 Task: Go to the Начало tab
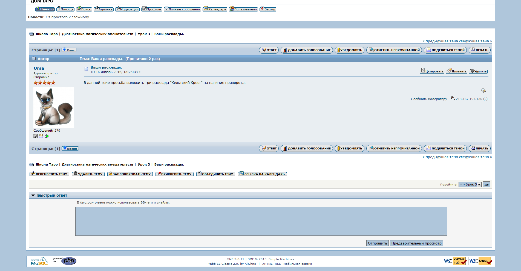[x=45, y=9]
